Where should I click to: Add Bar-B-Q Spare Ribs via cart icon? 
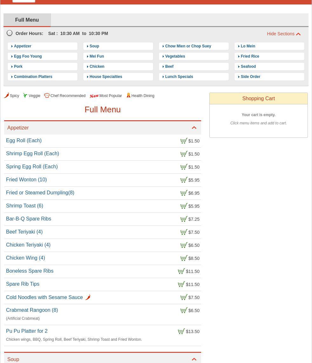click(184, 219)
